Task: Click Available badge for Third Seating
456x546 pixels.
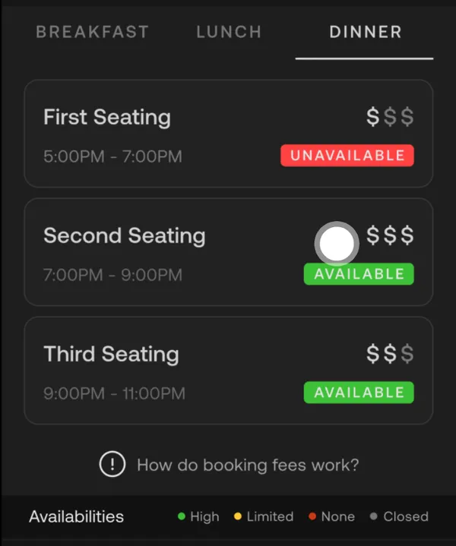Action: [x=359, y=393]
